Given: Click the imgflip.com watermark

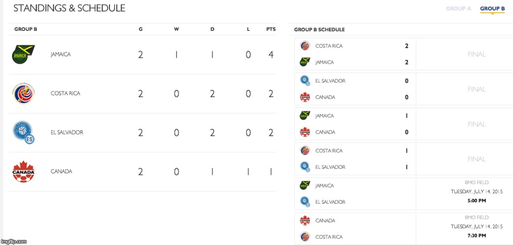Looking at the screenshot, I should point(13,241).
